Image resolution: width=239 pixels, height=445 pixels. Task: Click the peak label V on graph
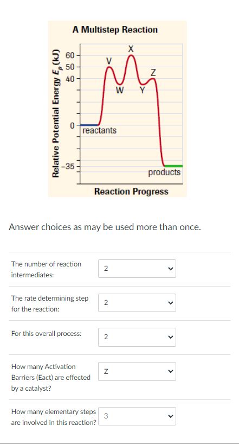(109, 61)
